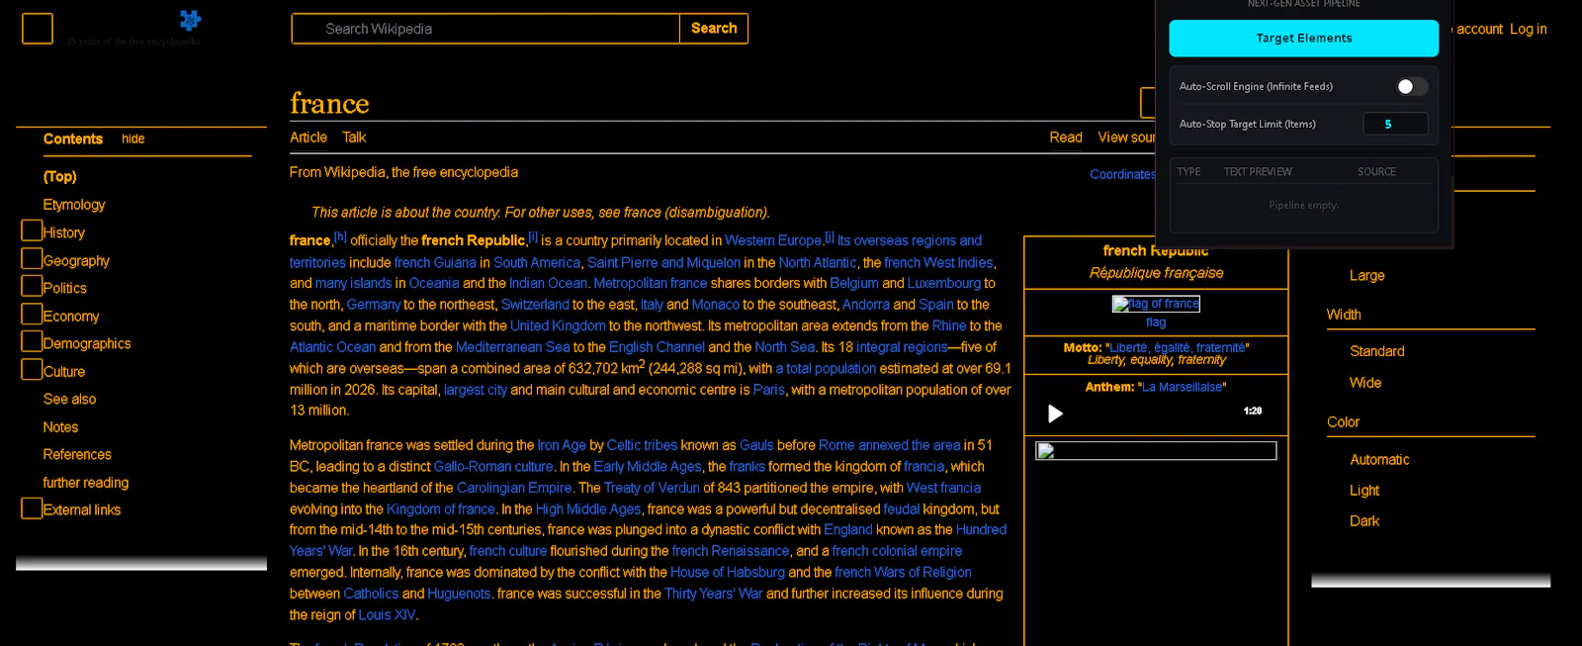The height and width of the screenshot is (646, 1582).
Task: Open the main menu square button
Action: coord(38,29)
